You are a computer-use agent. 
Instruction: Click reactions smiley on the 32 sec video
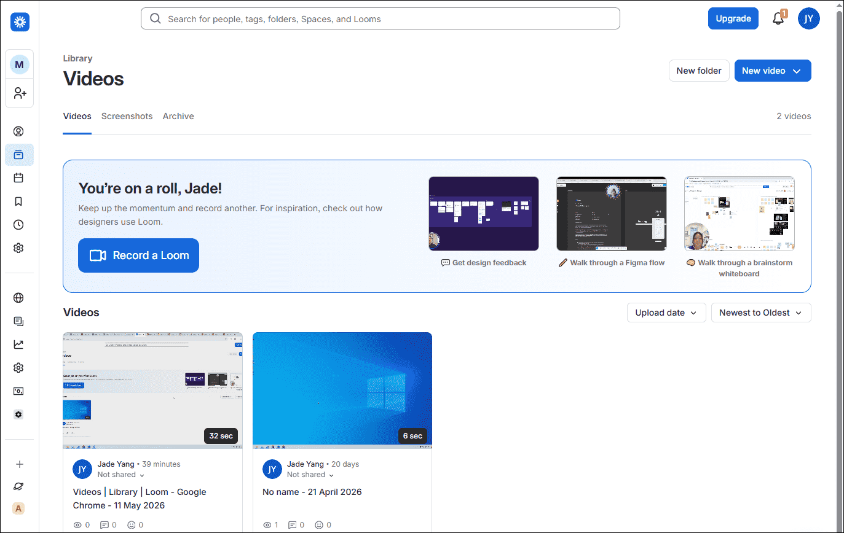[131, 525]
